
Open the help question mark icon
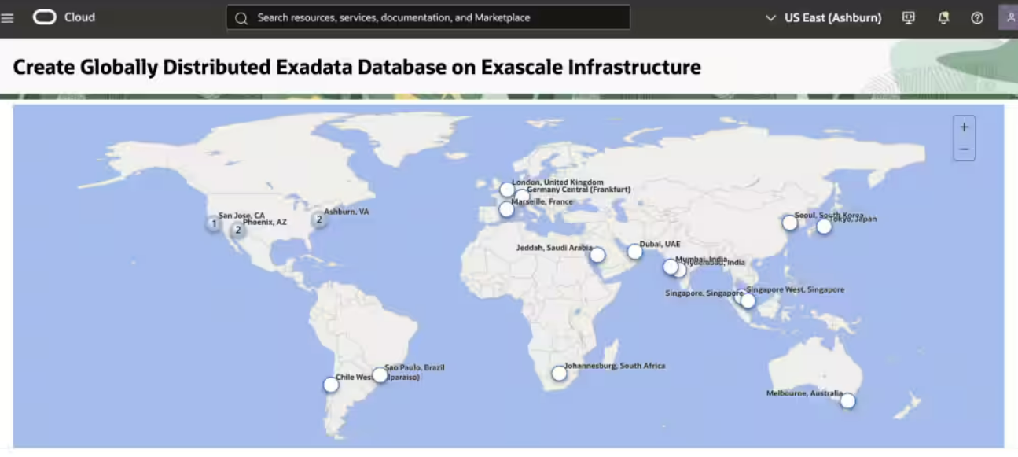[x=977, y=17]
